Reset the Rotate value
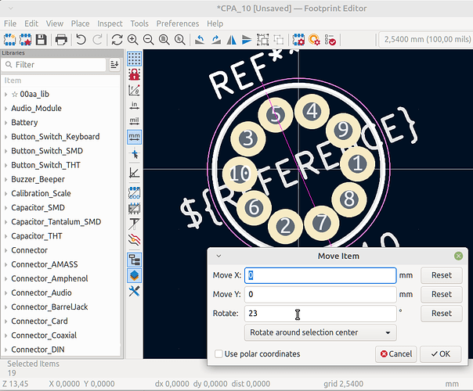 tap(442, 314)
